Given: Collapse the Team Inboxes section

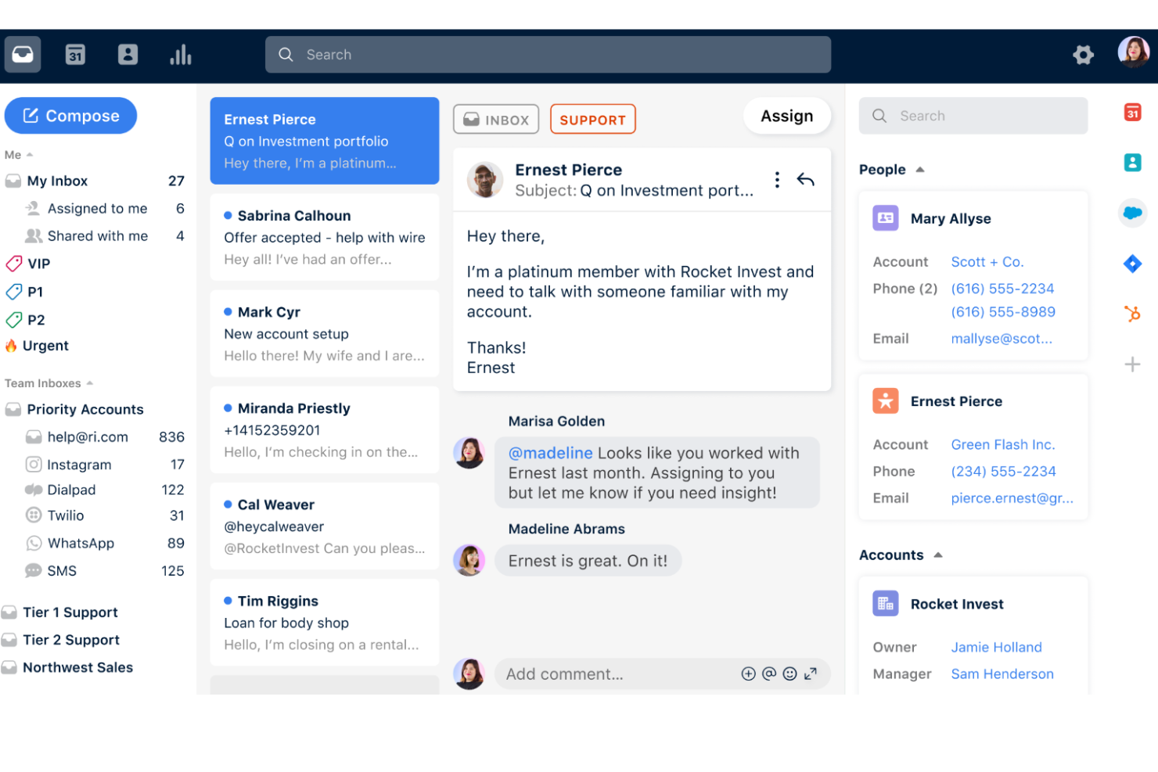Looking at the screenshot, I should click(x=89, y=383).
